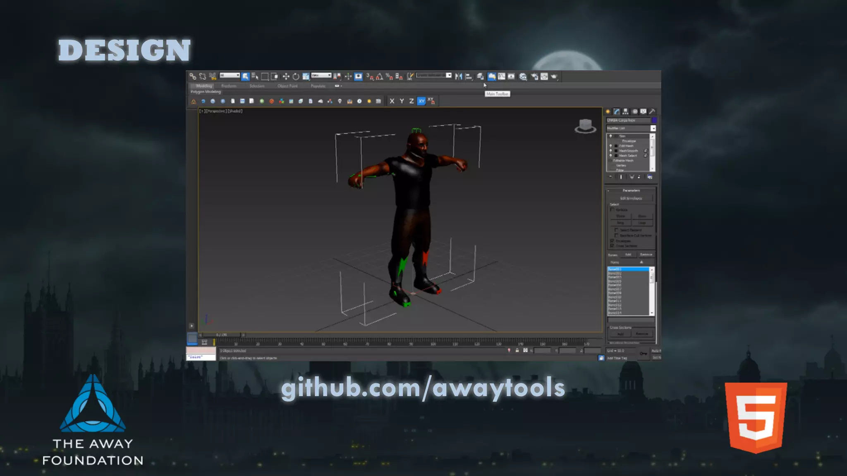
Task: Toggle the XY plane constraint
Action: (x=421, y=101)
